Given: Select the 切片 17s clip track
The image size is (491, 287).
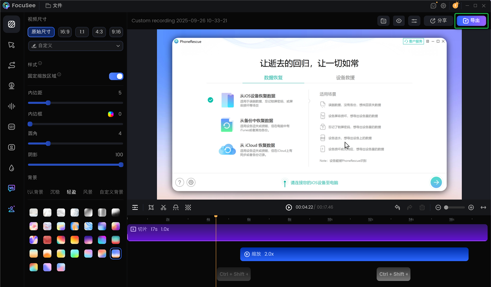Looking at the screenshot, I should point(307,233).
